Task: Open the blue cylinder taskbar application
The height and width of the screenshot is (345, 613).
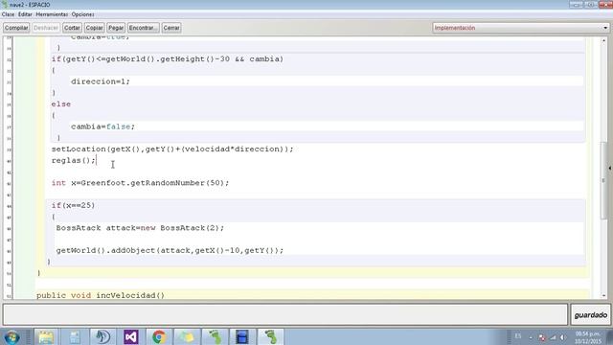Action: (x=242, y=336)
